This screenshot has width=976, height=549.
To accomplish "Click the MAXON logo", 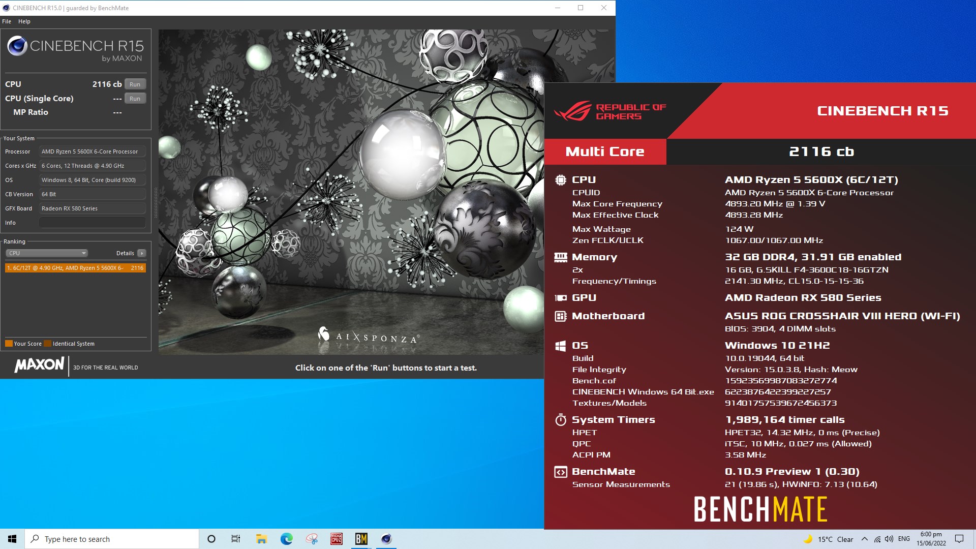I will 40,365.
